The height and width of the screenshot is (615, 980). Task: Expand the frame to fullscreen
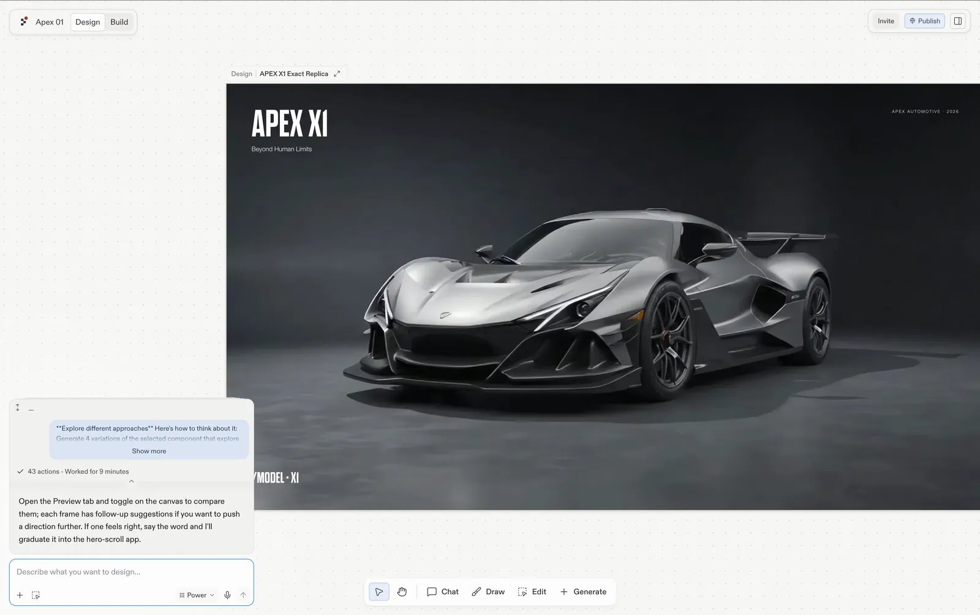pos(337,74)
